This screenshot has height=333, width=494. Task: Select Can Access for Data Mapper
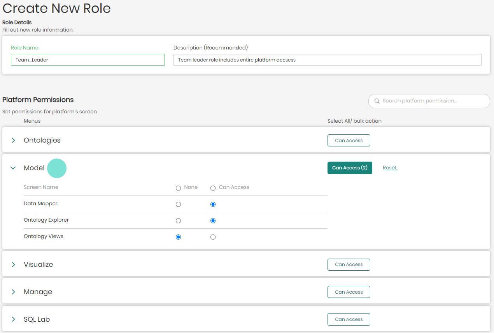(x=213, y=204)
